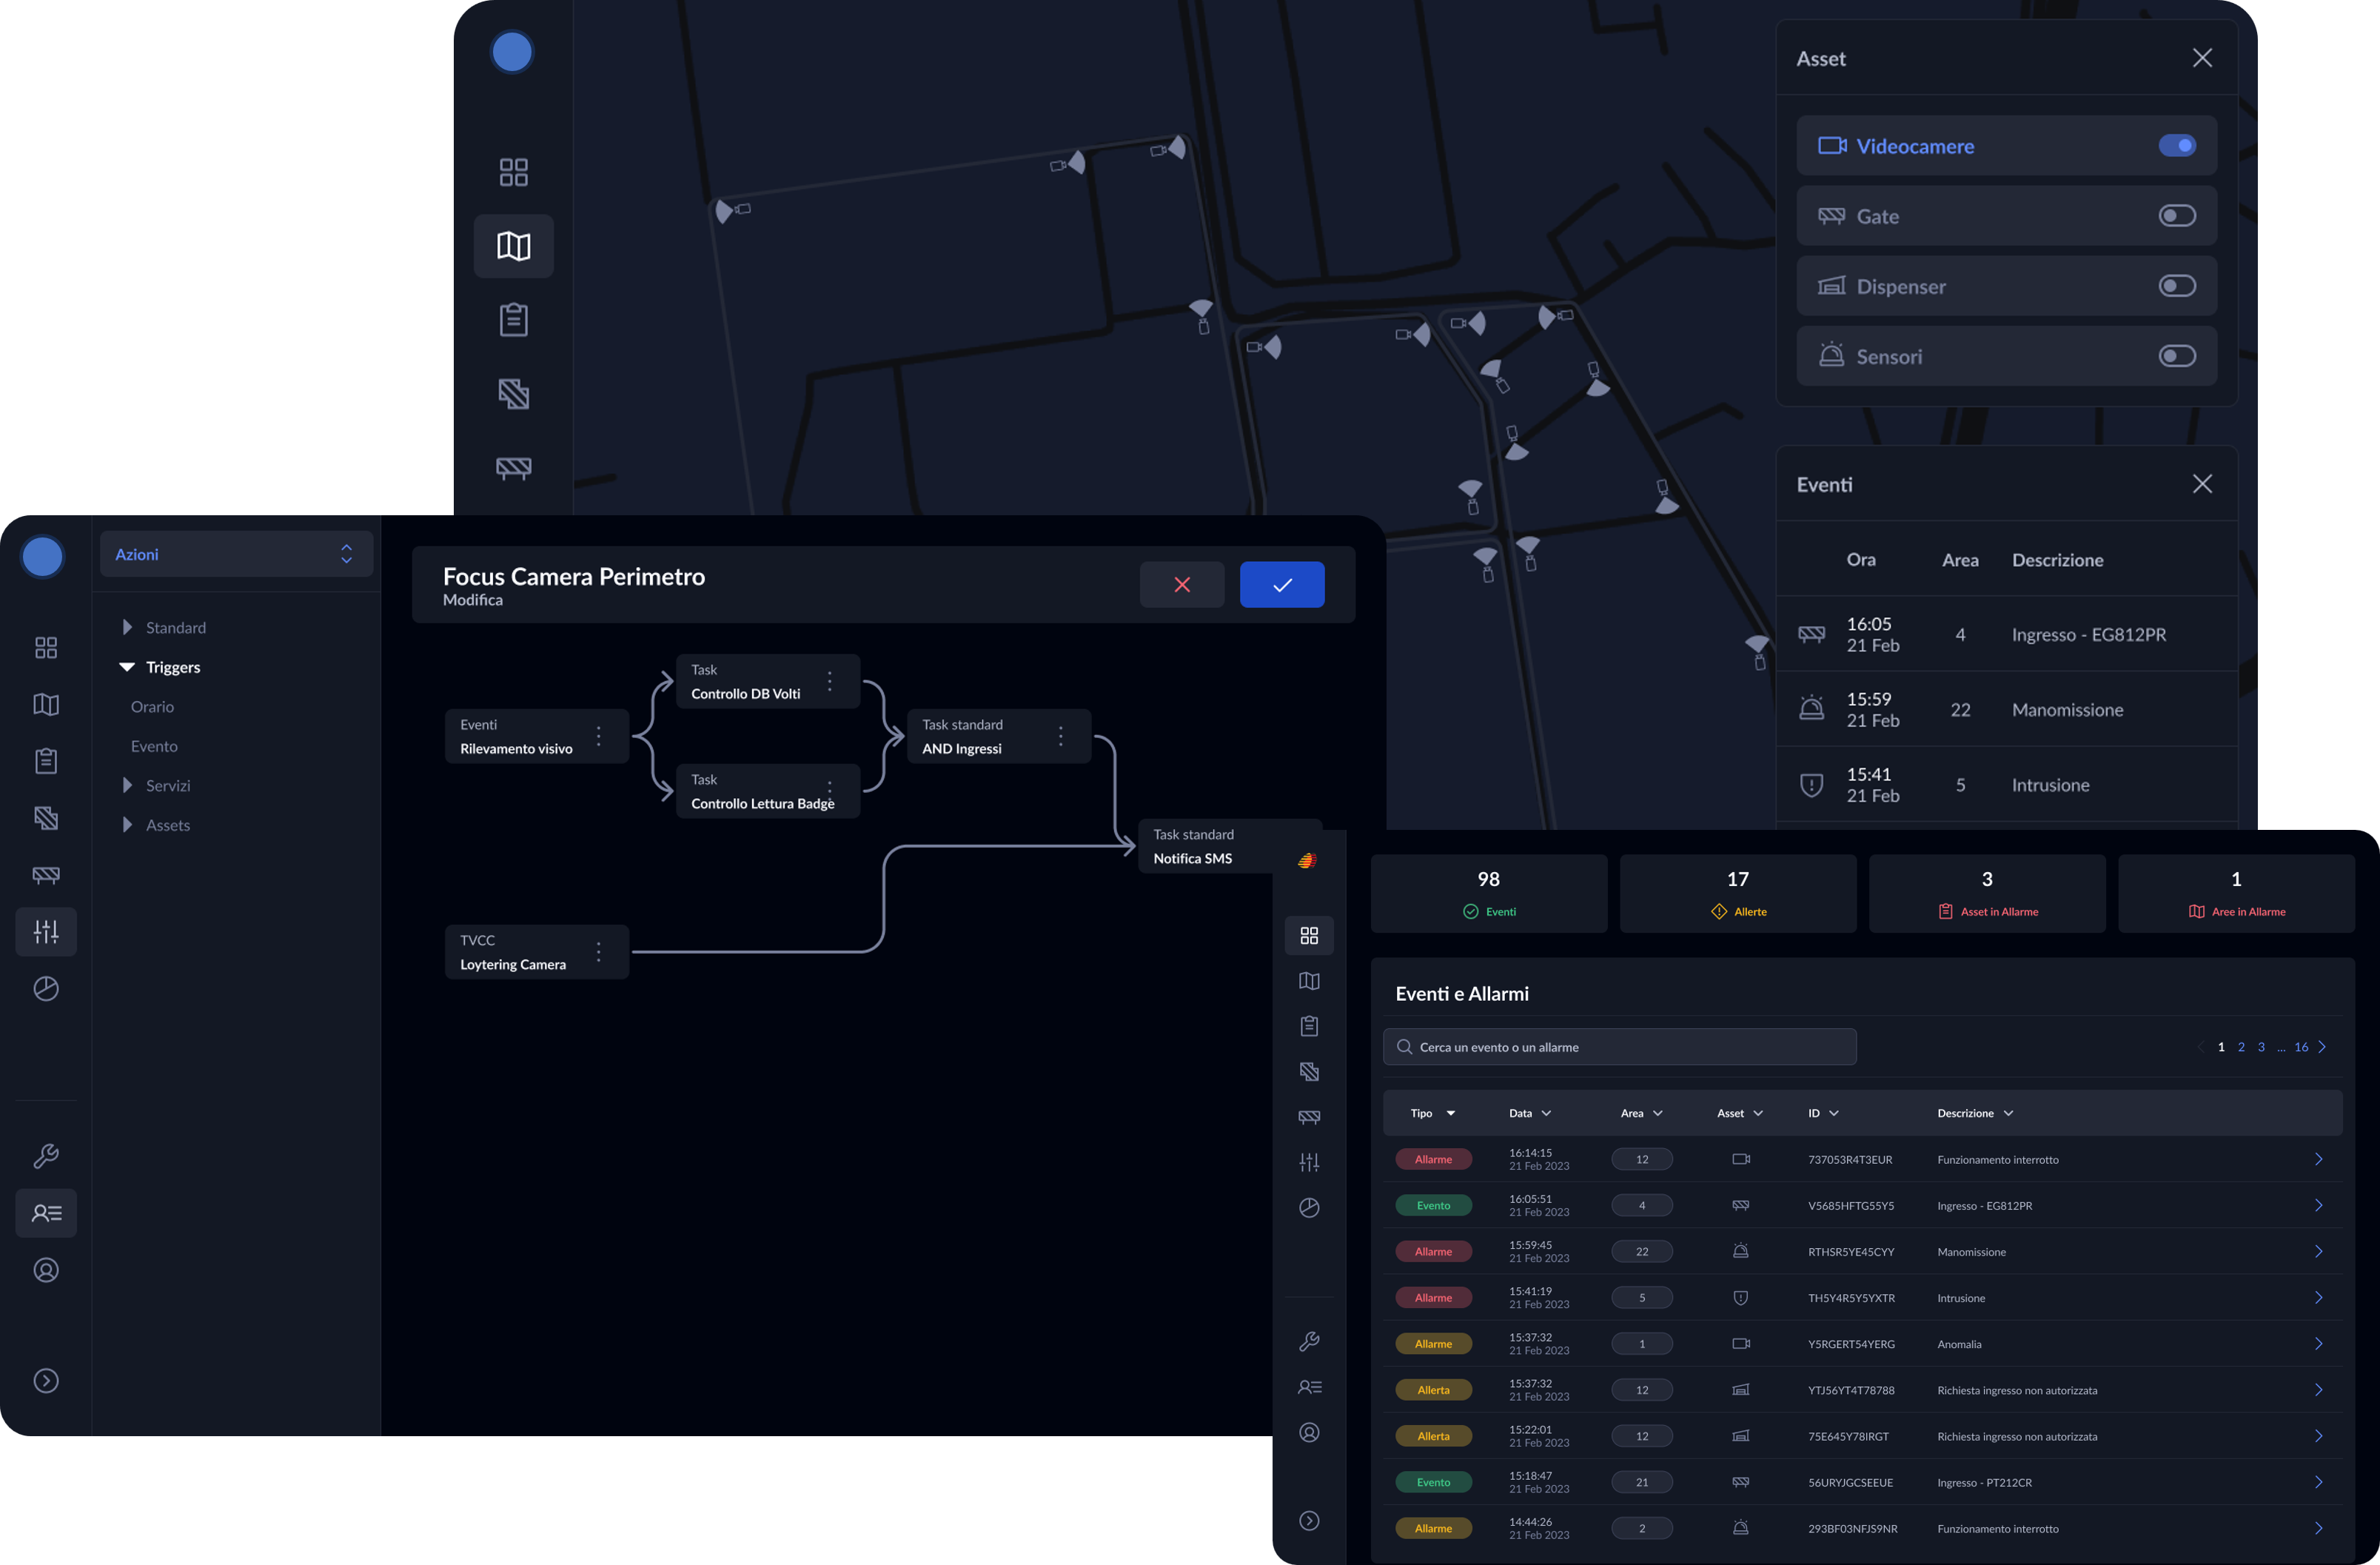
Task: Select the Orario trigger item
Action: coord(152,707)
